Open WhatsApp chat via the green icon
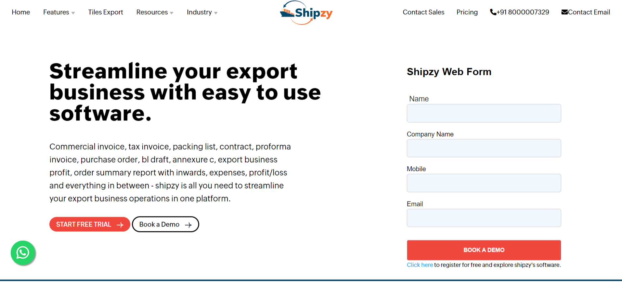 (23, 253)
